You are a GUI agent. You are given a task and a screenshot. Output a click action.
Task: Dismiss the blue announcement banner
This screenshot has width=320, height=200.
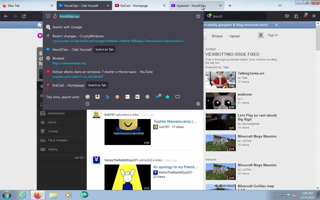pos(276,25)
